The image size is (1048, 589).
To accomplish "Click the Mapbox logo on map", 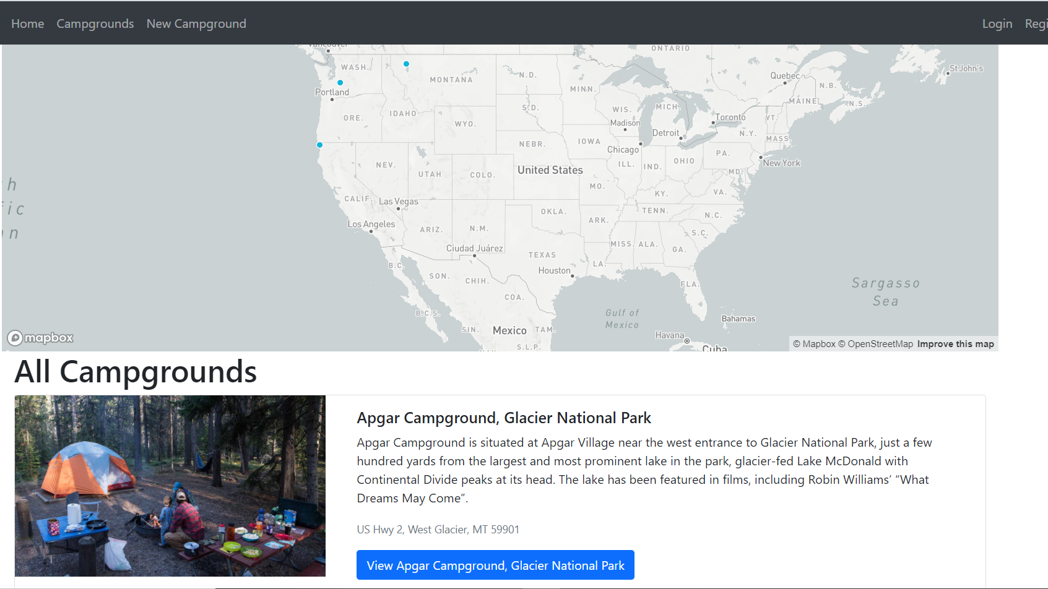I will click(x=40, y=338).
